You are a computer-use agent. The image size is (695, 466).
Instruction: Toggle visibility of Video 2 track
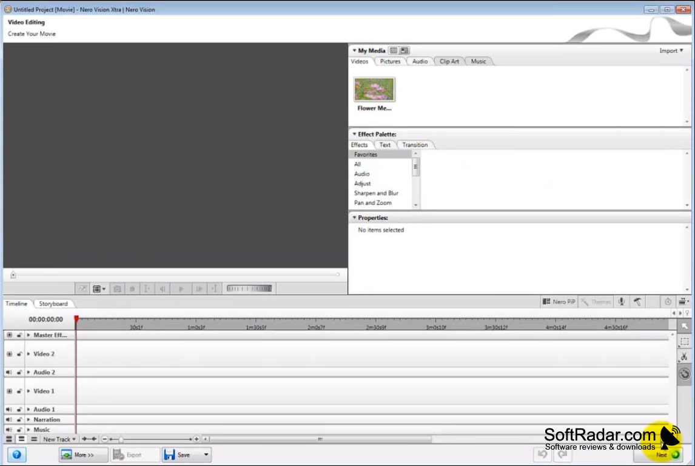[9, 354]
